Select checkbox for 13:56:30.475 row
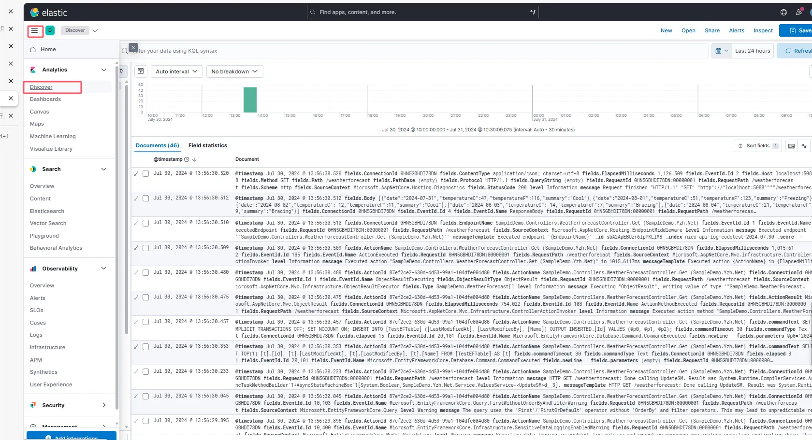Image resolution: width=812 pixels, height=440 pixels. pos(145,297)
